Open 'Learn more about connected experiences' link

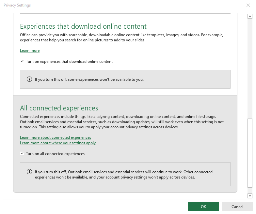click(x=56, y=137)
